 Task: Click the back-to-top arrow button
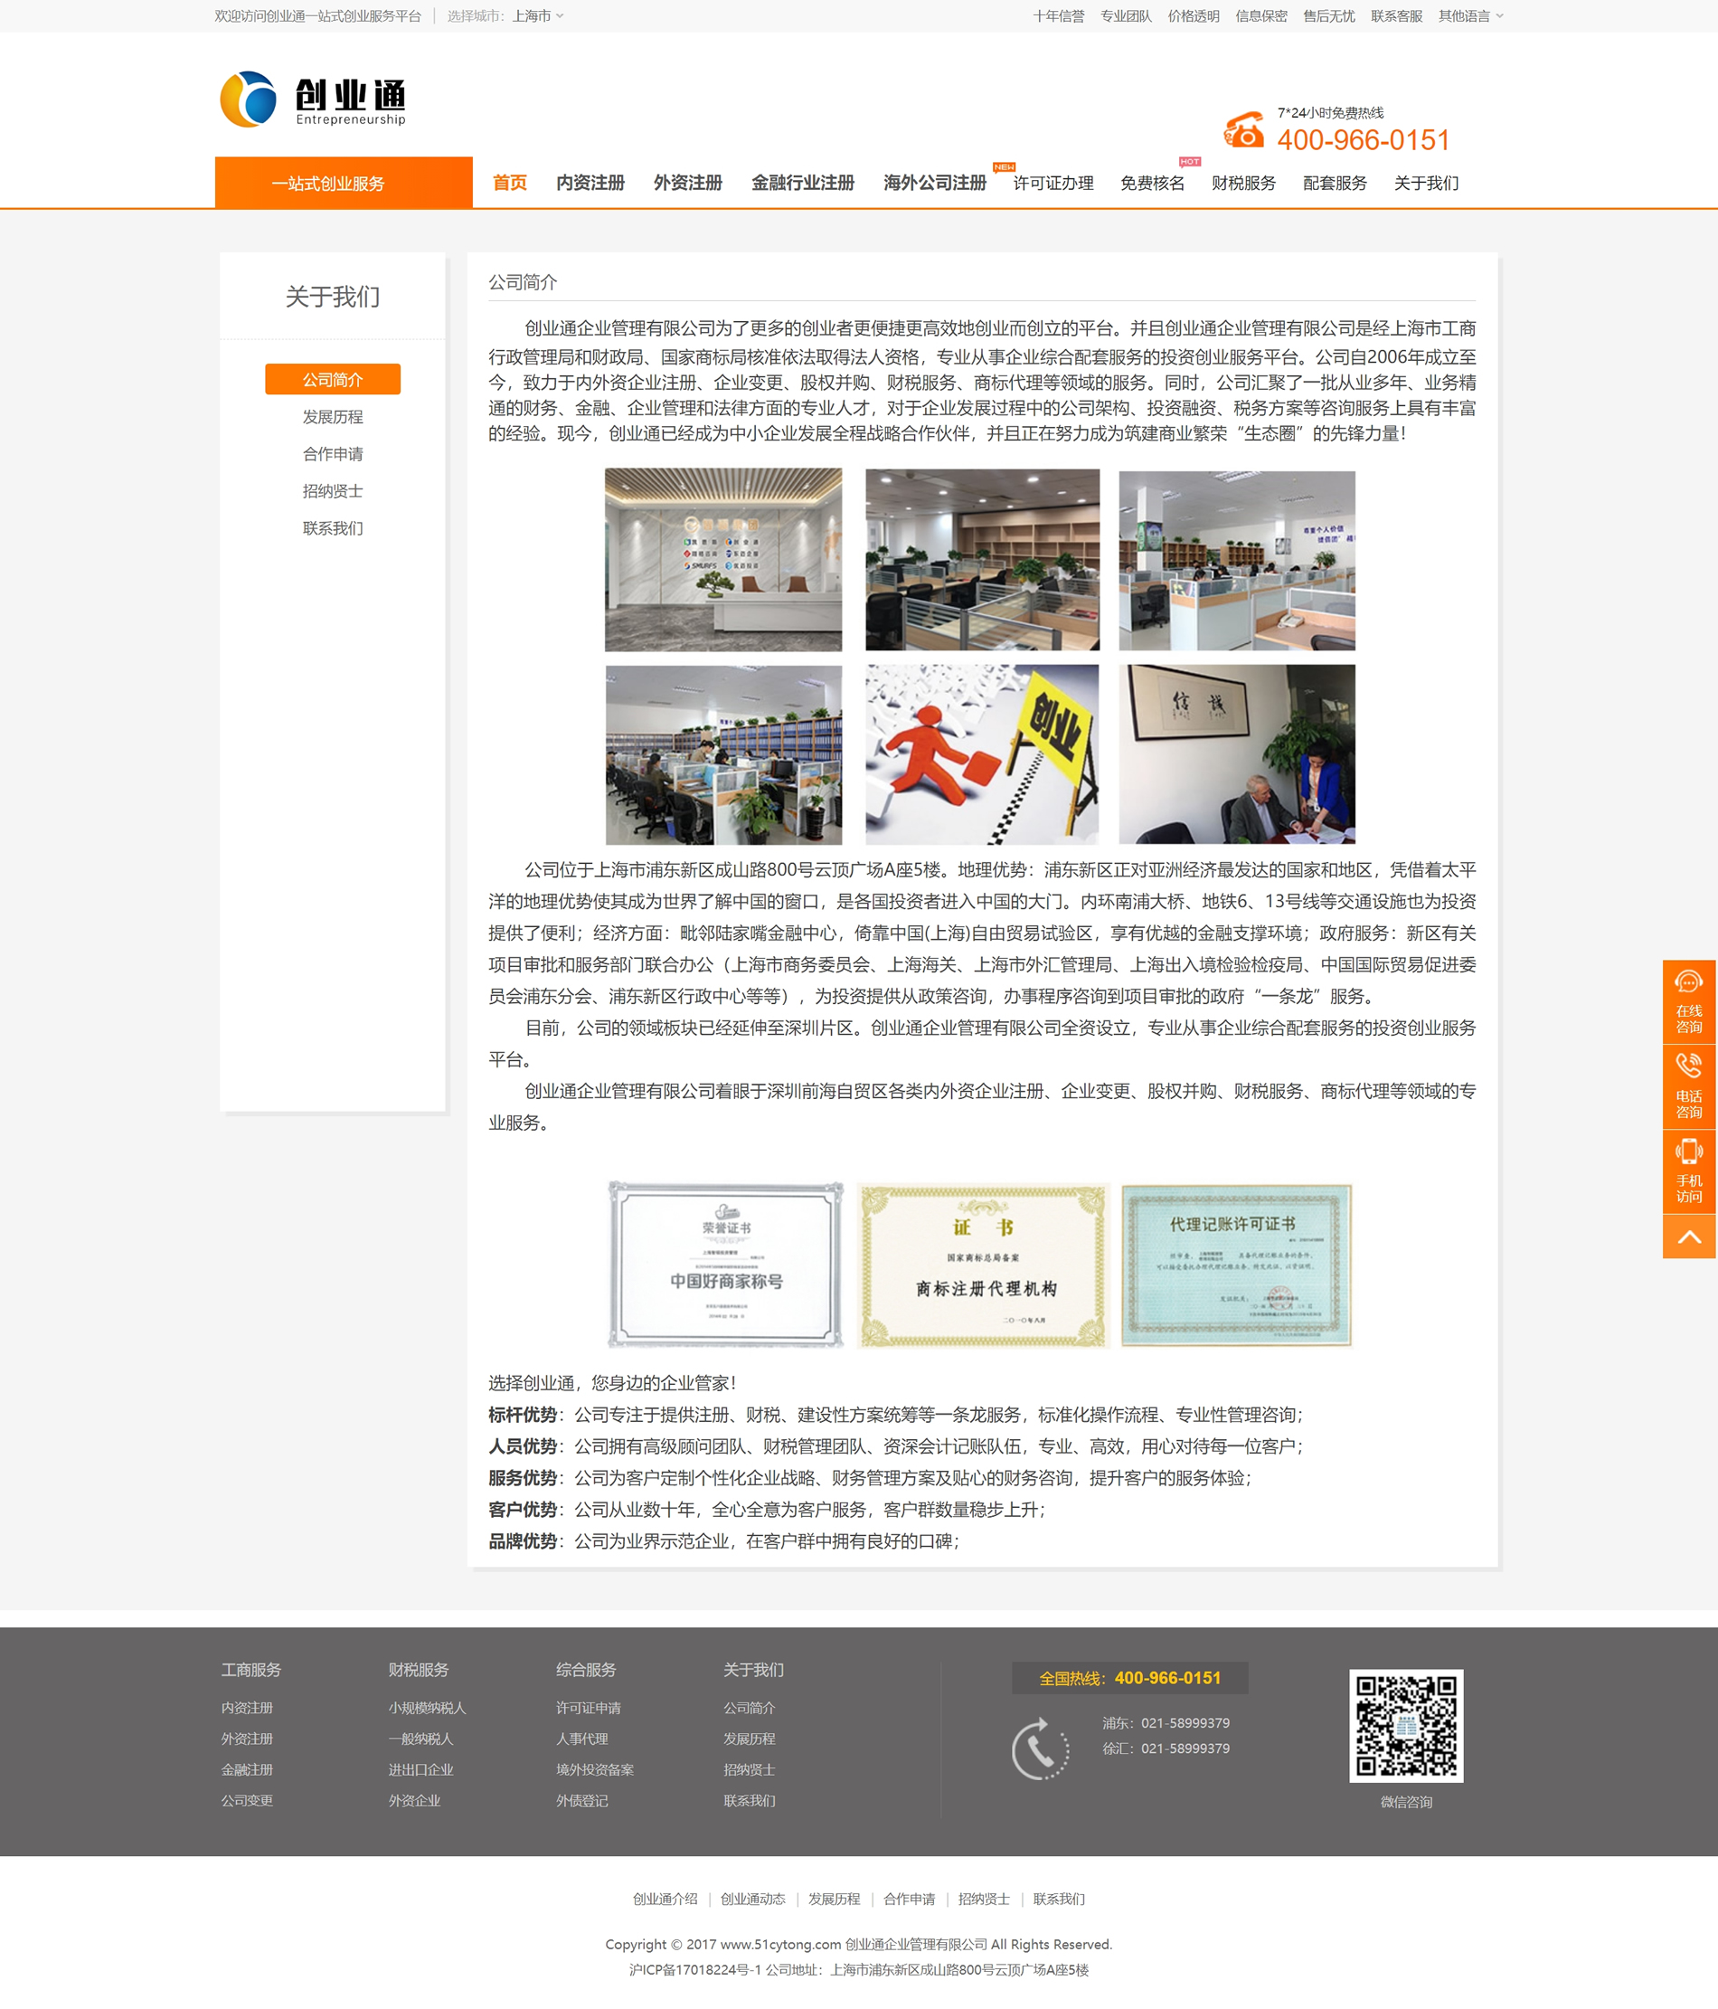coord(1689,1237)
